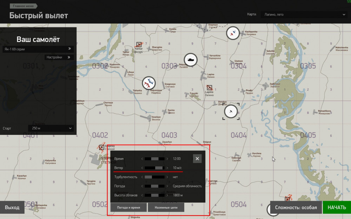Click the Rasmashkovo town label
This screenshot has width=351, height=219.
tap(324, 112)
